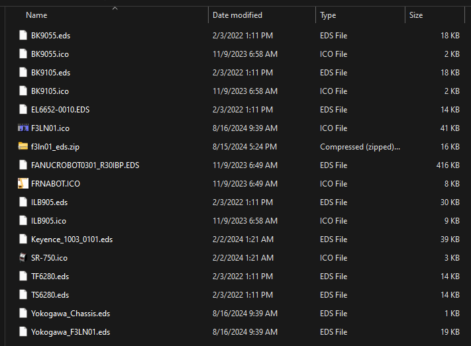The height and width of the screenshot is (346, 471).
Task: Select the file name ILB905.eds
Action: tap(50, 202)
